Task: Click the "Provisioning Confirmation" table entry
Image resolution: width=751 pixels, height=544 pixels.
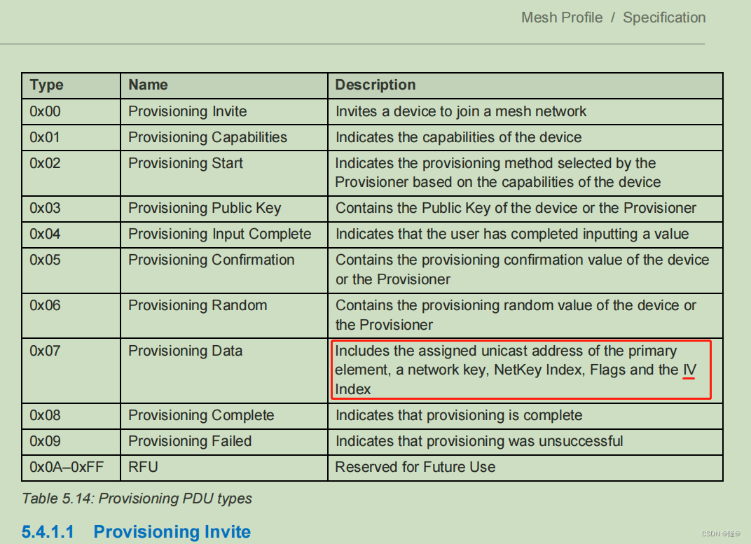Action: coord(211,260)
